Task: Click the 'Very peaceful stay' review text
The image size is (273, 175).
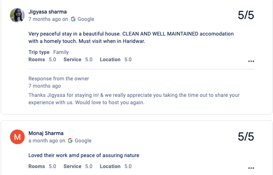Action: point(131,37)
